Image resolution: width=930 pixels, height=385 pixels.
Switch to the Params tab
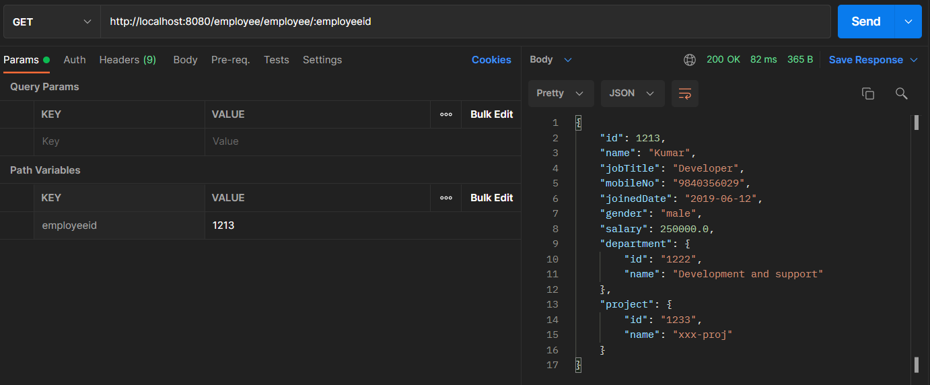[26, 60]
